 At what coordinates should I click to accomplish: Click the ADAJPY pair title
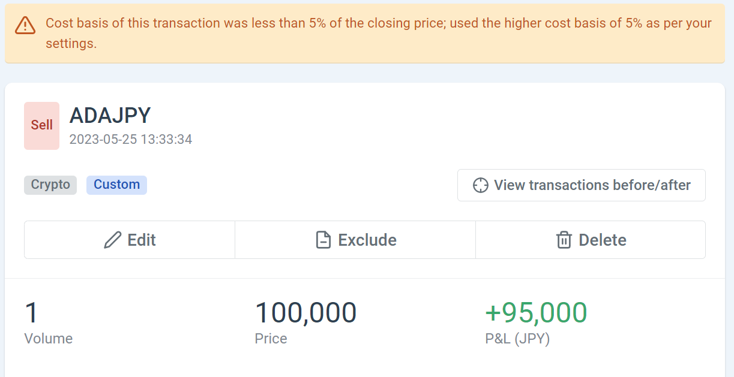pos(110,115)
